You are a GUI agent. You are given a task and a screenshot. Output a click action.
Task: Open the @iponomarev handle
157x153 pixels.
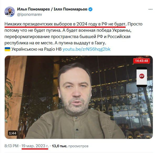click(29, 14)
